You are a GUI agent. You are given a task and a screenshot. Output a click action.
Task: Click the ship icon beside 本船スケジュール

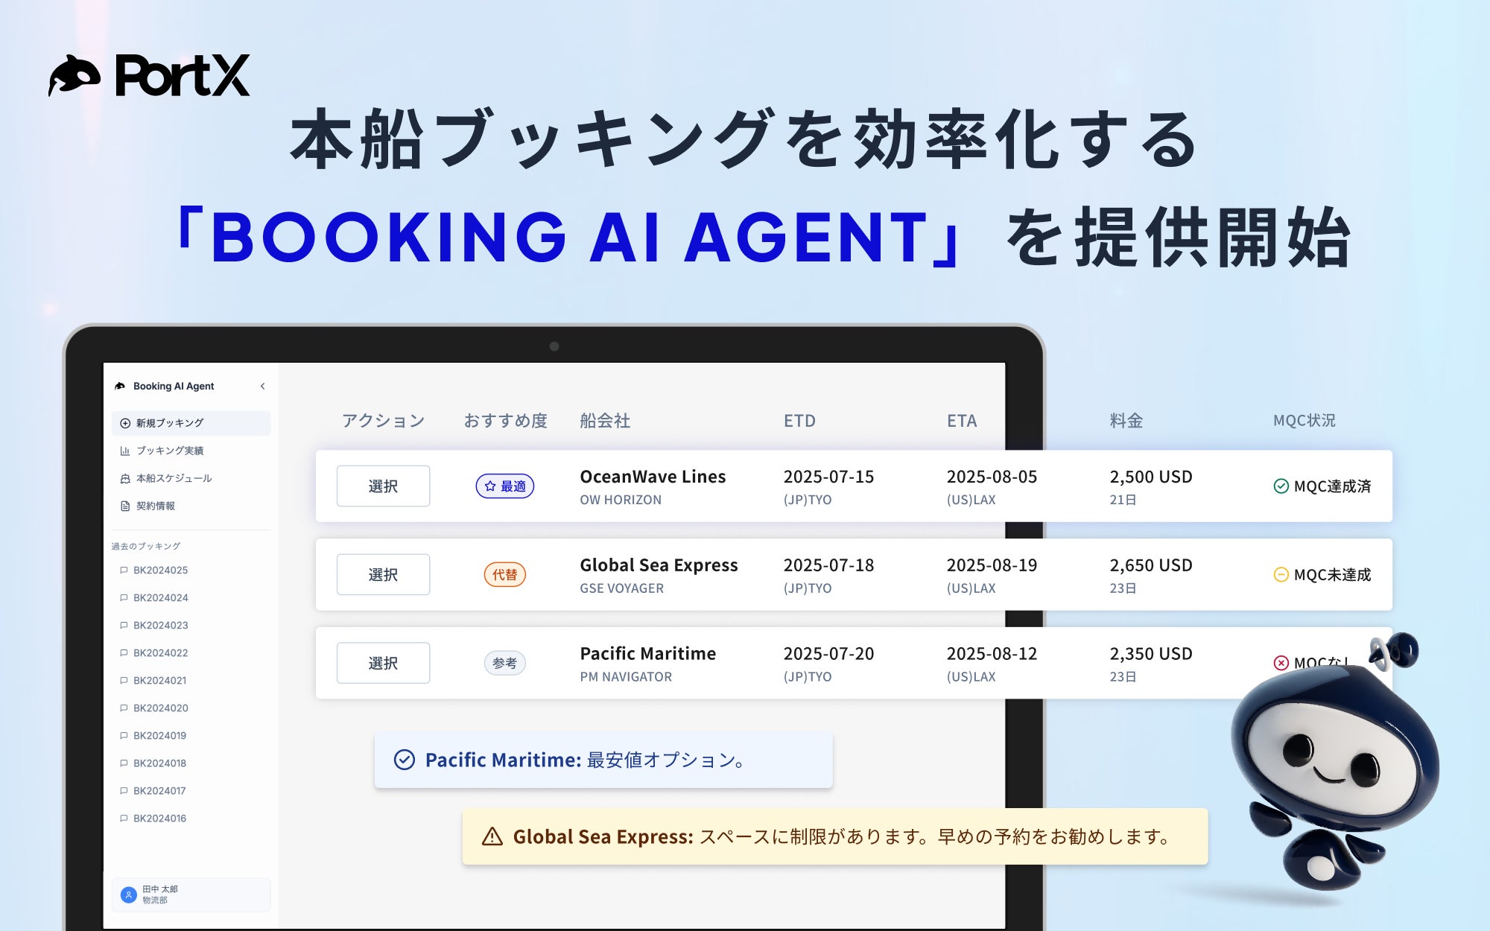(125, 478)
